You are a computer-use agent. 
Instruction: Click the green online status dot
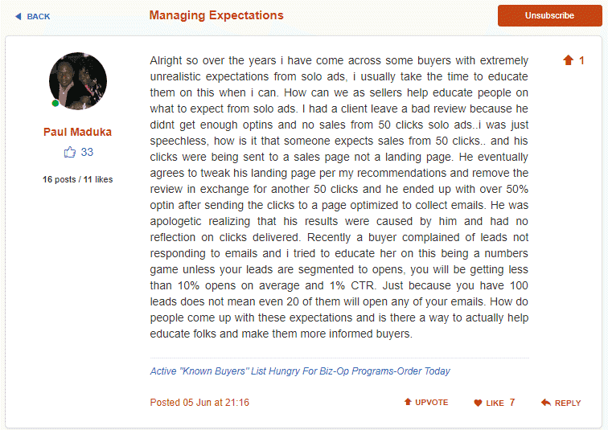(55, 104)
